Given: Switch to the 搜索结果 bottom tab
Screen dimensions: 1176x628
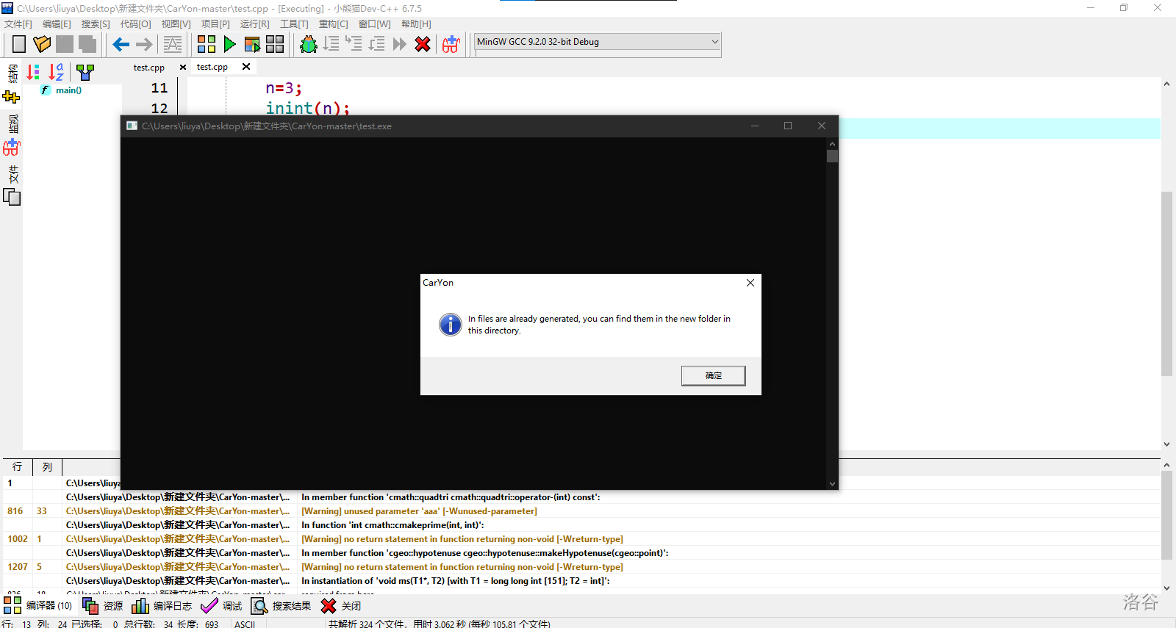Looking at the screenshot, I should click(282, 606).
